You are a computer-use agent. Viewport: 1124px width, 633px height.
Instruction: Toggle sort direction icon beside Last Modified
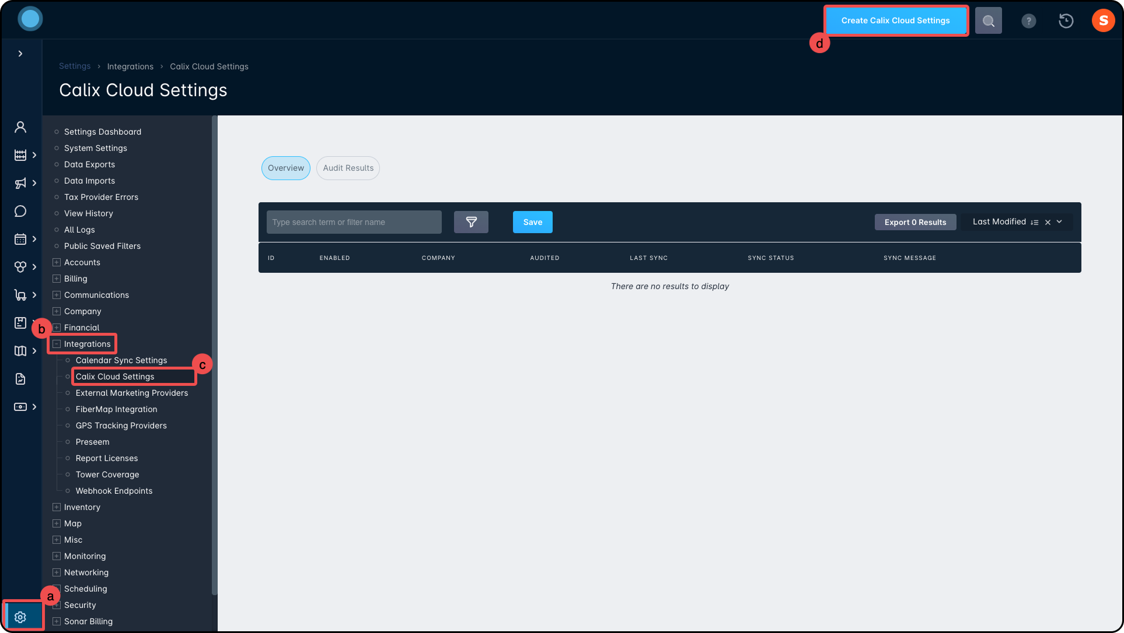click(x=1035, y=222)
